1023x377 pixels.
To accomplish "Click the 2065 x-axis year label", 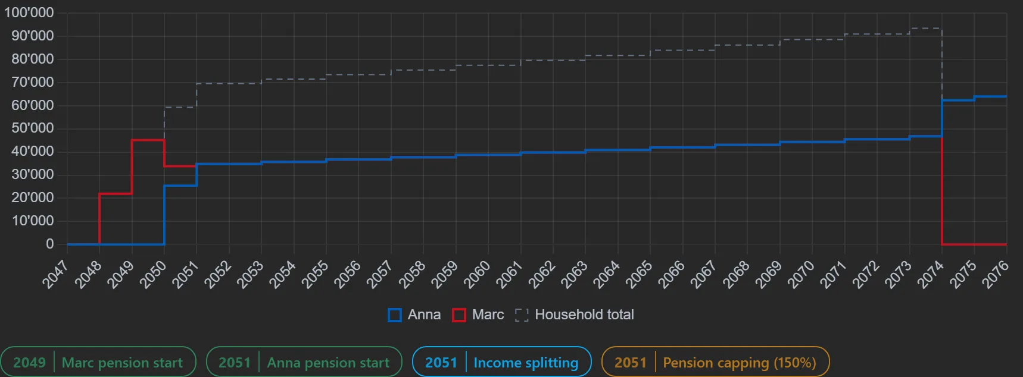I will [638, 274].
